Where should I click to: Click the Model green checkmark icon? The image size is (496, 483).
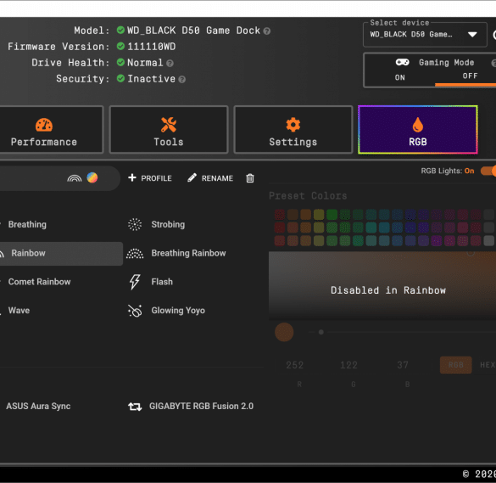coord(120,30)
